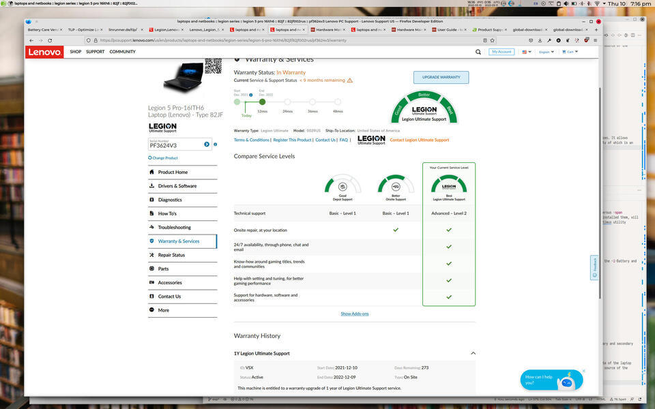This screenshot has height=409, width=655.
Task: Open the Firefox downloads arrow
Action: pos(540,40)
